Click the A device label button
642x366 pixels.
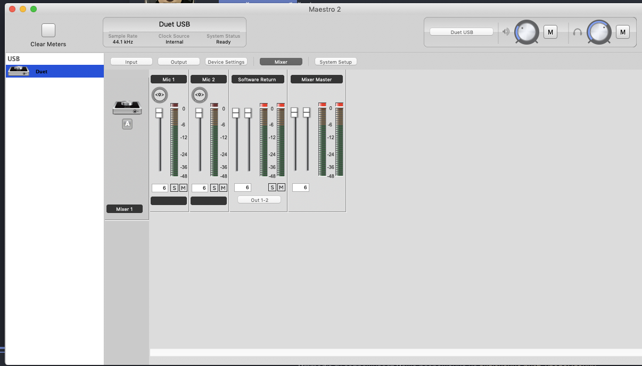pyautogui.click(x=127, y=124)
